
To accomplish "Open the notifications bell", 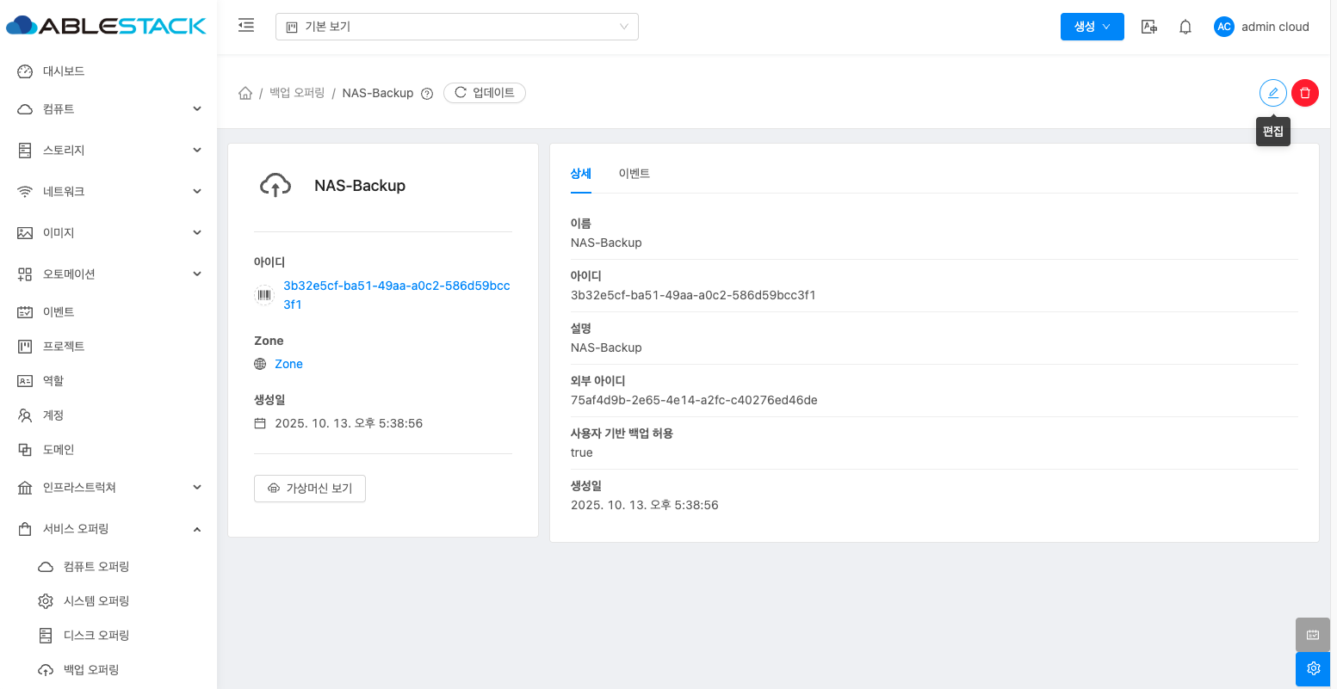I will click(x=1185, y=27).
